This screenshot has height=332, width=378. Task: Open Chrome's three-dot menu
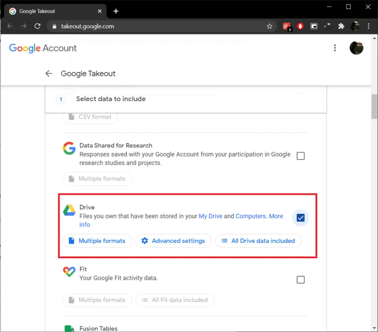click(x=369, y=26)
